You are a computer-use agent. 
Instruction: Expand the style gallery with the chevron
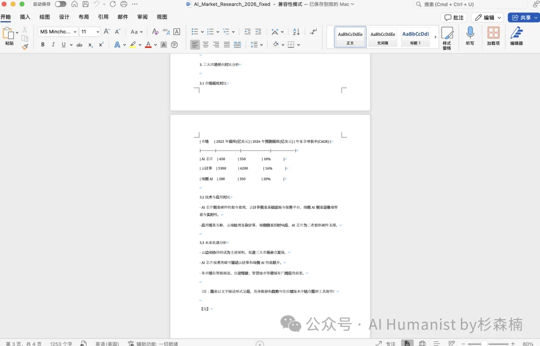point(434,36)
